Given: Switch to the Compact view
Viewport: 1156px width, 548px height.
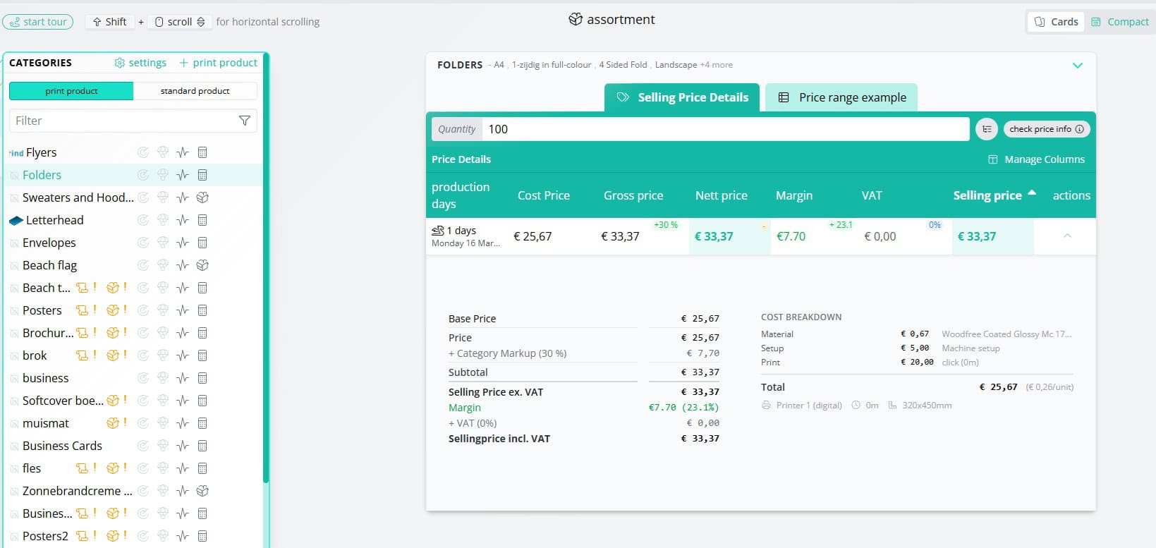Looking at the screenshot, I should tap(1120, 22).
